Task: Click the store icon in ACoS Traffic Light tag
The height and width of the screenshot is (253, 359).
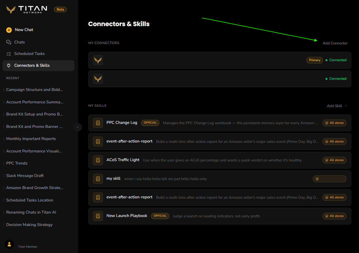Action: [327, 160]
